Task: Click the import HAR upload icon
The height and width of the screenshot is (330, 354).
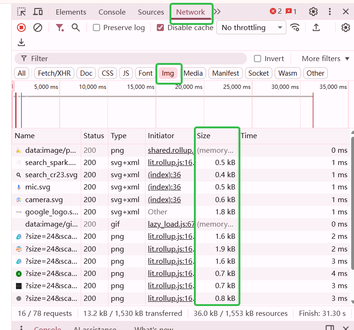Action: (x=316, y=27)
